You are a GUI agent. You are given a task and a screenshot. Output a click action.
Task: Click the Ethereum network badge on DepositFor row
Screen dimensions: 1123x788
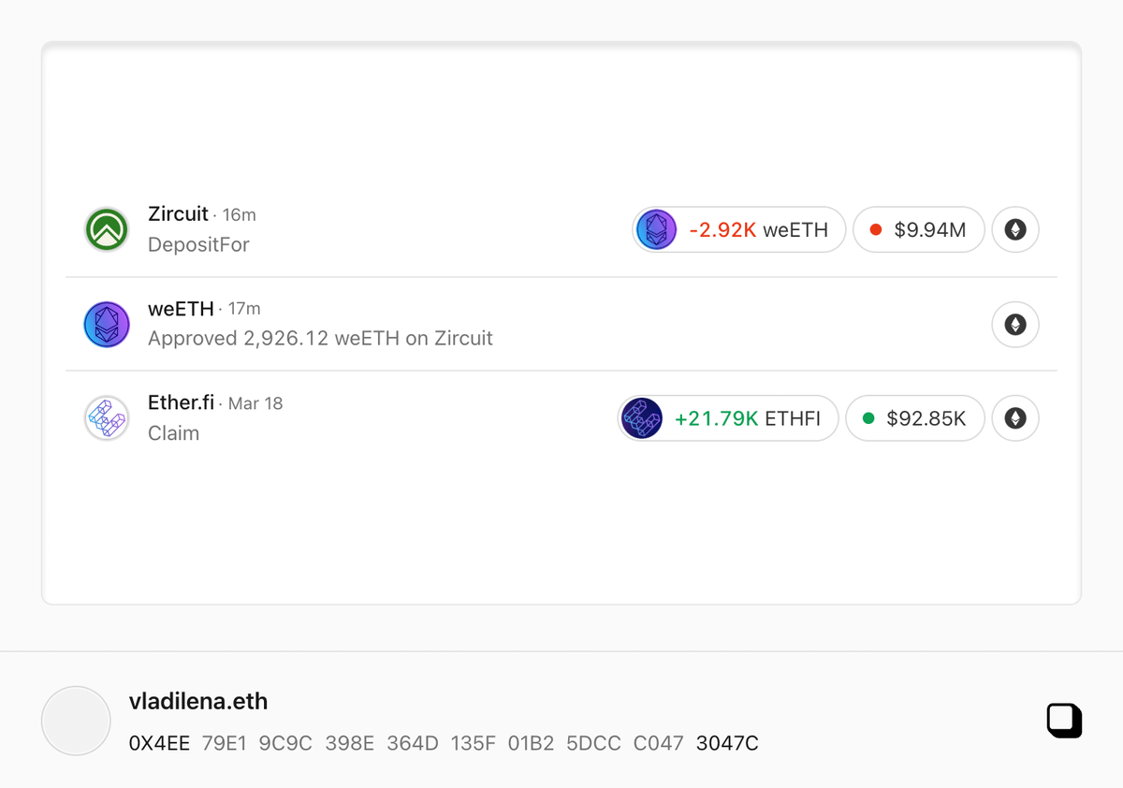coord(1014,229)
